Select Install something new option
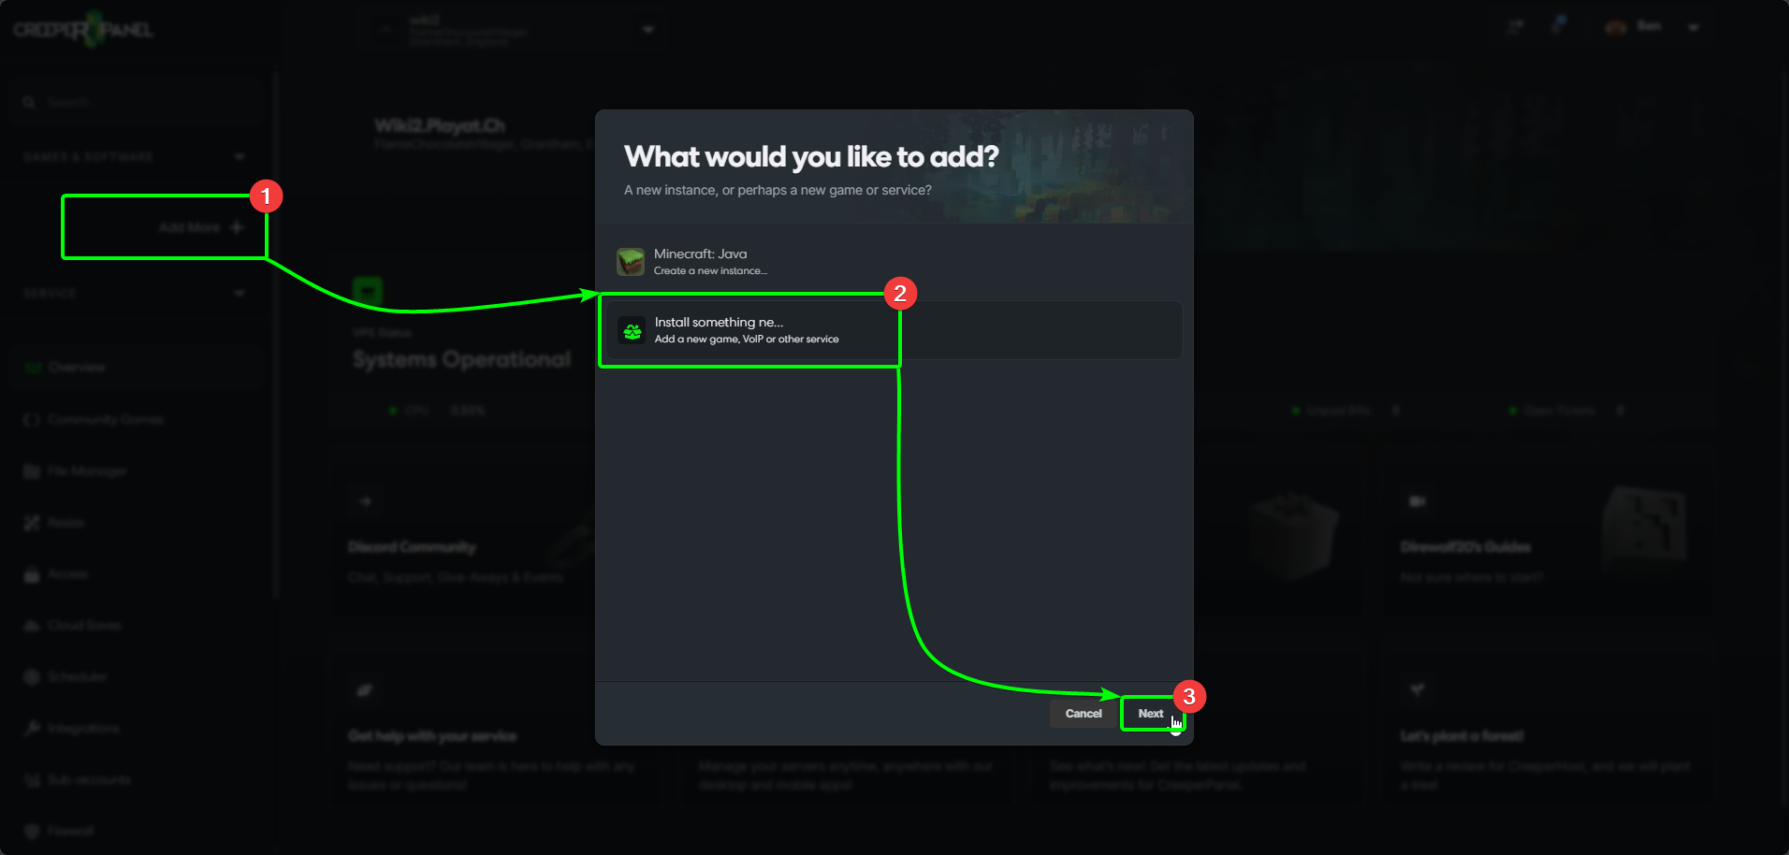 point(894,330)
